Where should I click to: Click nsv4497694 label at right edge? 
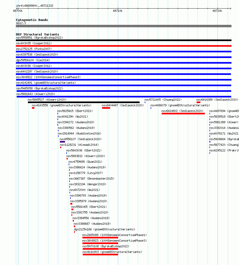point(224,111)
